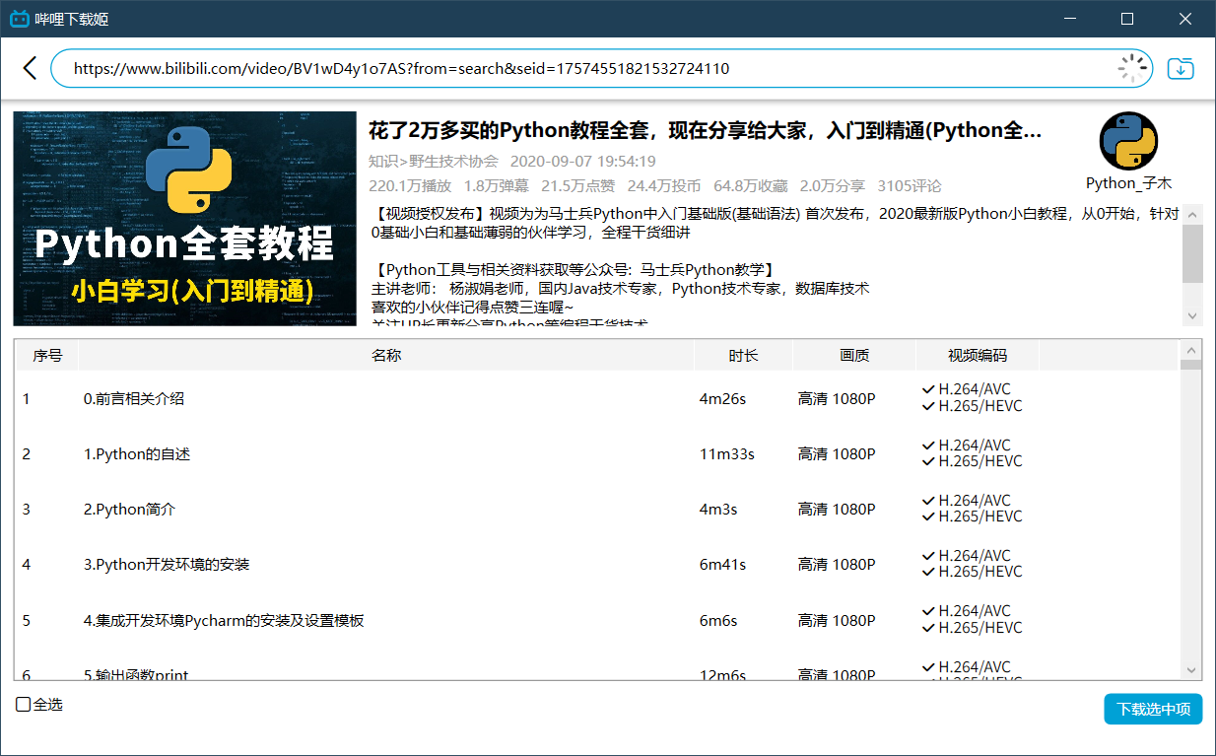The height and width of the screenshot is (756, 1216).
Task: Click the description scrollbar thumb
Action: [1192, 252]
